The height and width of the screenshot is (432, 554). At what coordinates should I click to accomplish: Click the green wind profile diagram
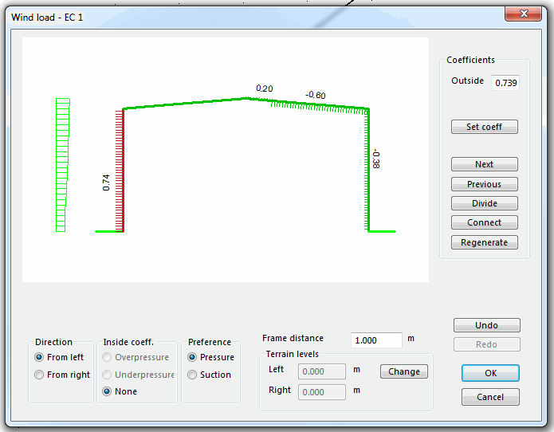pos(62,165)
